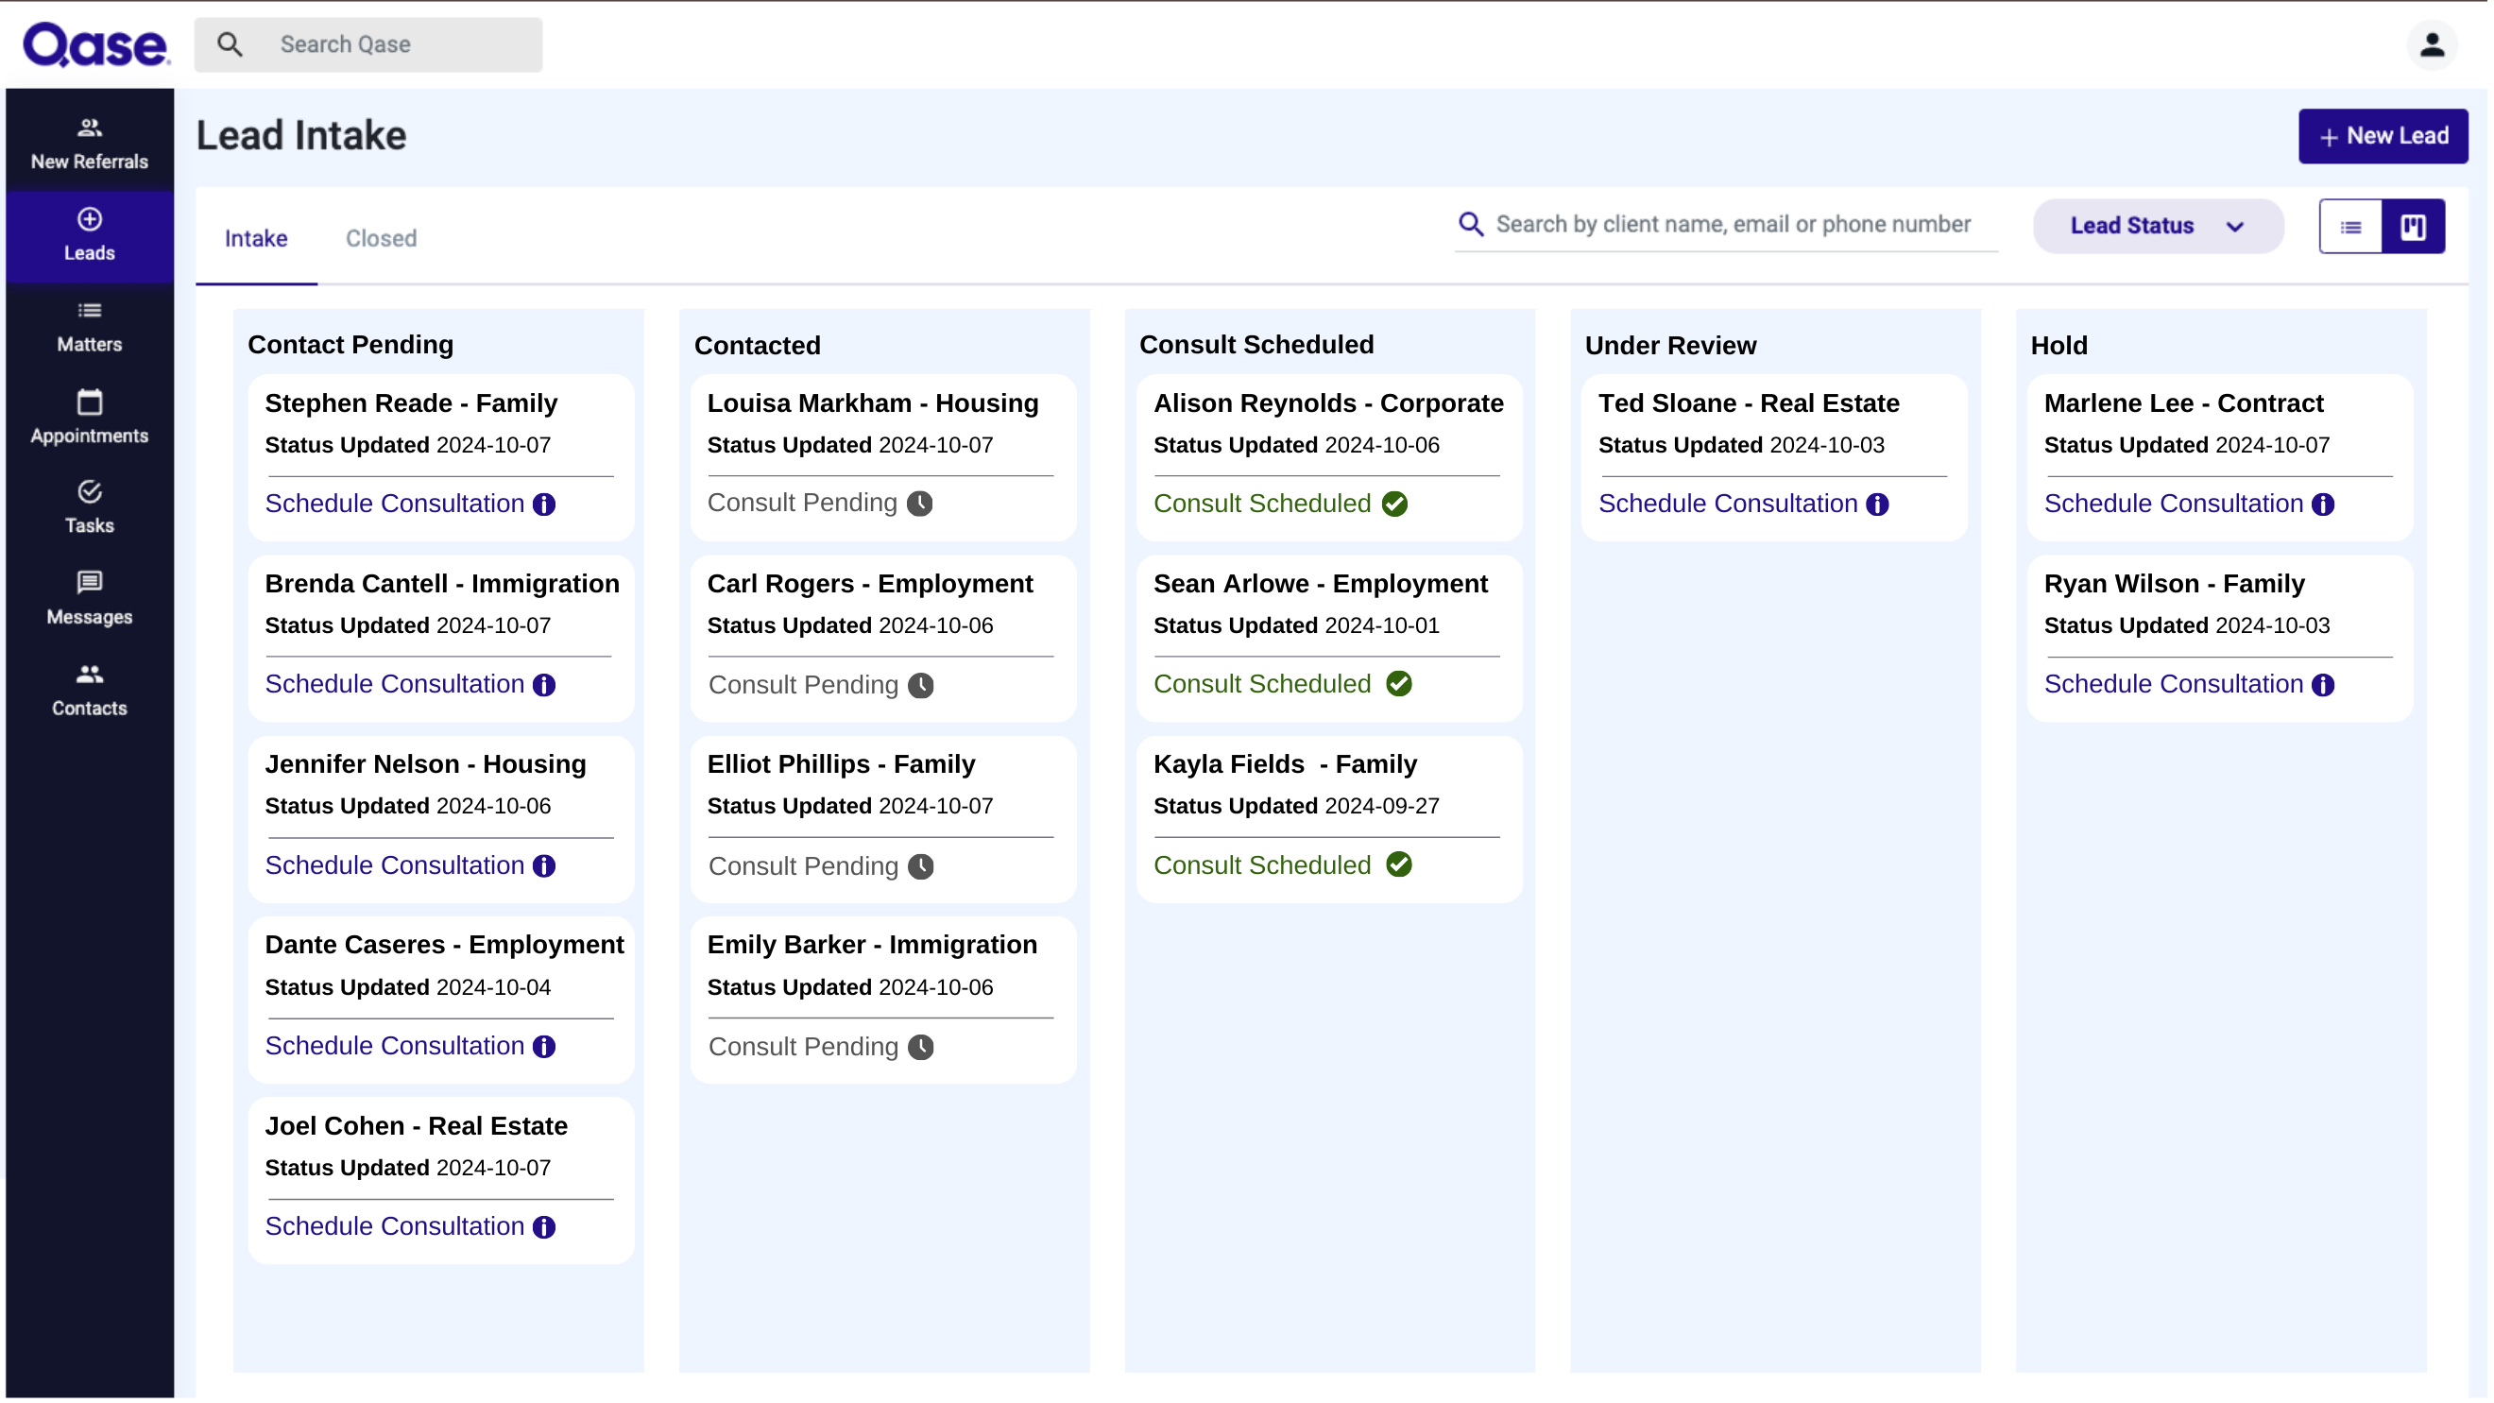Screen dimensions: 2494x1403
Task: Click Consult Pending on Carl Rogers card
Action: (x=805, y=687)
